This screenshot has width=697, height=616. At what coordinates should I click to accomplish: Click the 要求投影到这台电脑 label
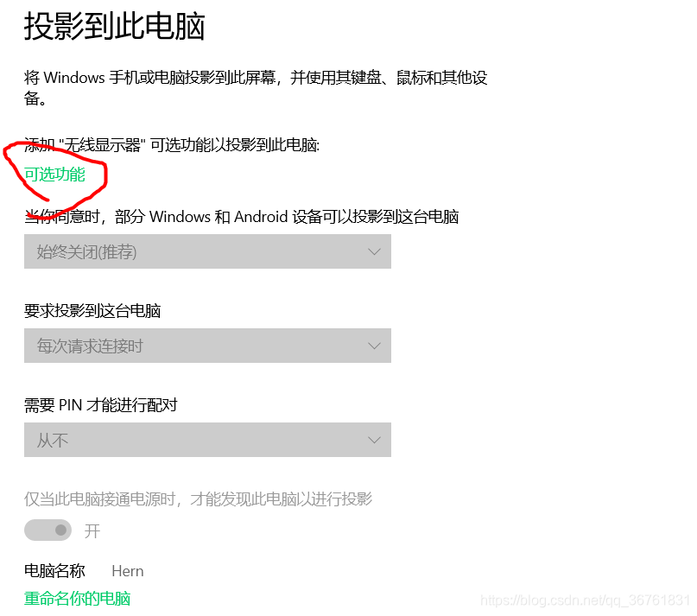coord(92,311)
